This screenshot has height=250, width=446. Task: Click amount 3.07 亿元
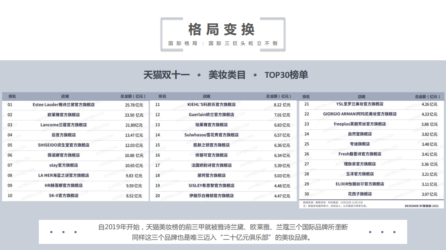[429, 194]
